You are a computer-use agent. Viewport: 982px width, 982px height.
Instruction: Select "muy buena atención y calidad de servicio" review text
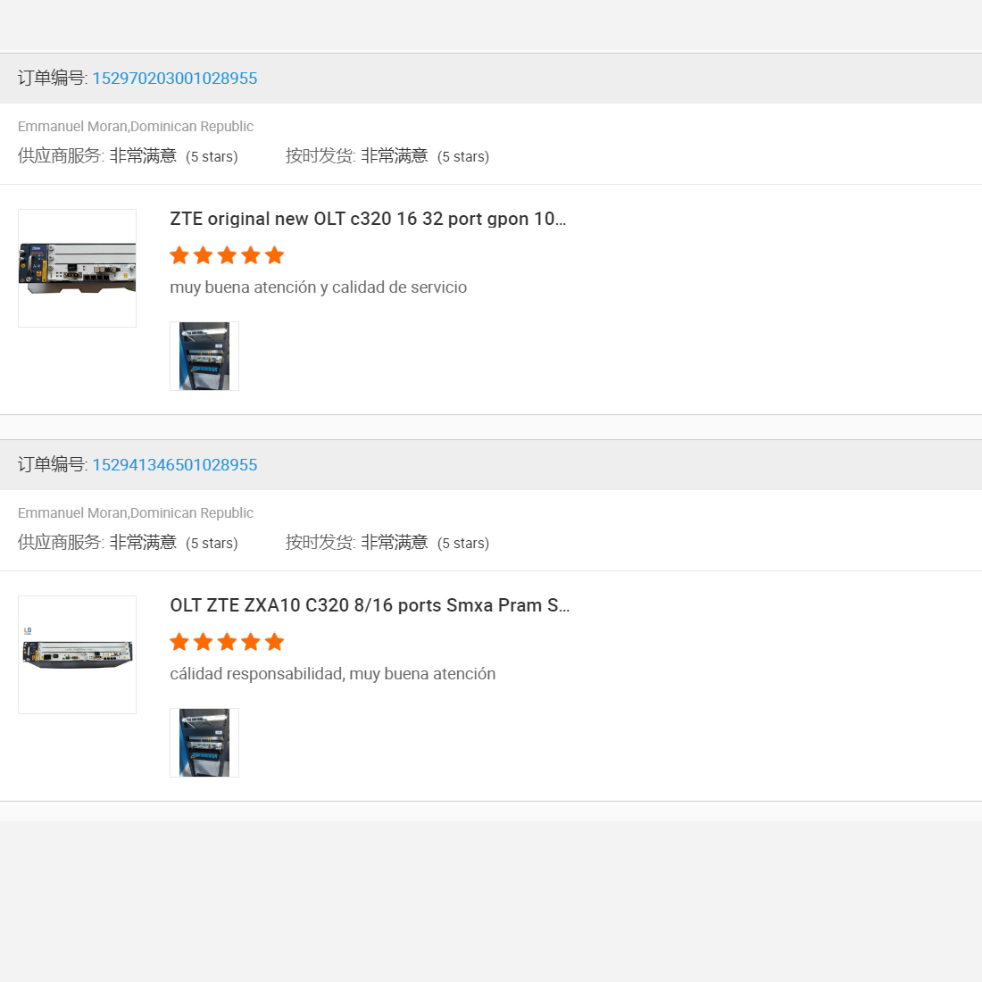[318, 287]
